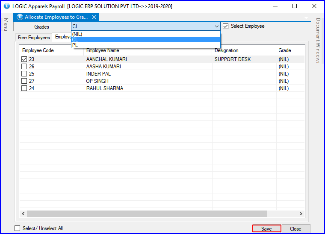
Task: Minimize the LOGIC Apparels Payroll window
Action: tap(275, 6)
